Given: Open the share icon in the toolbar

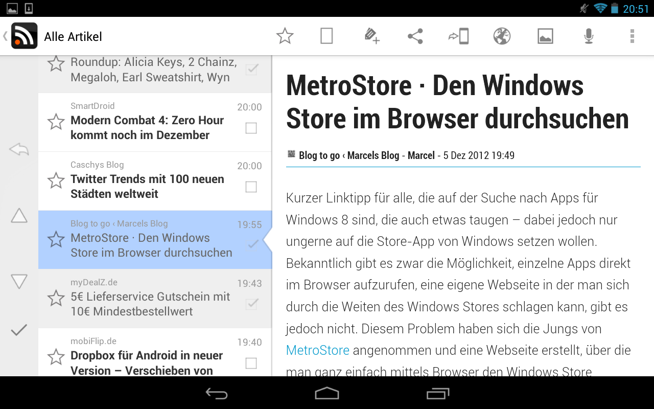Looking at the screenshot, I should [415, 36].
